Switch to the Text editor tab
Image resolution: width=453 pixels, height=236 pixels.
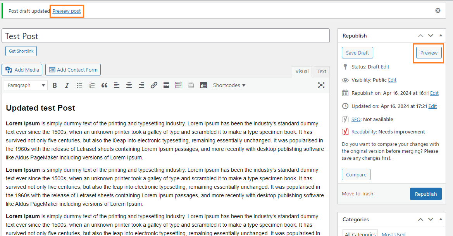point(322,72)
